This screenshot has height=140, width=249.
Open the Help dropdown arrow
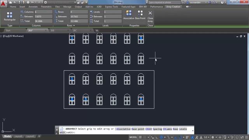(225, 2)
